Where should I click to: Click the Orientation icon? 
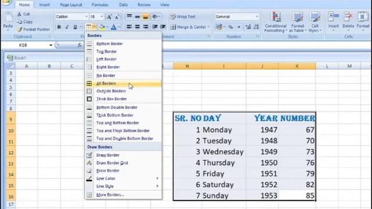pos(156,17)
